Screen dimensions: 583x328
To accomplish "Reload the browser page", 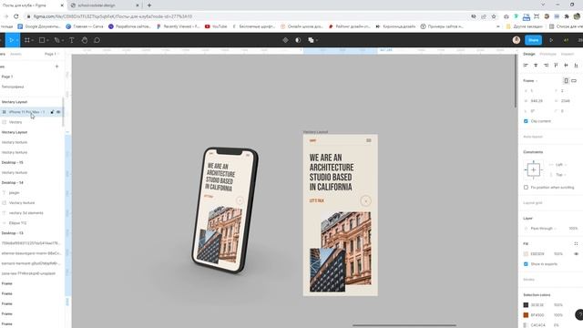I will pyautogui.click(x=16, y=16).
